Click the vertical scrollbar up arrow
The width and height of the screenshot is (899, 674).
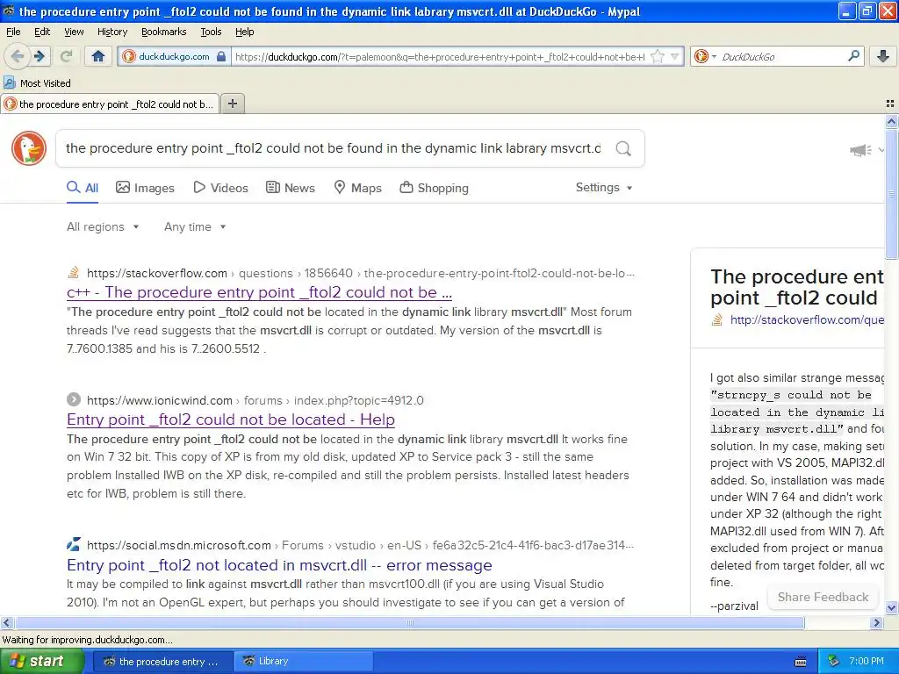click(891, 121)
